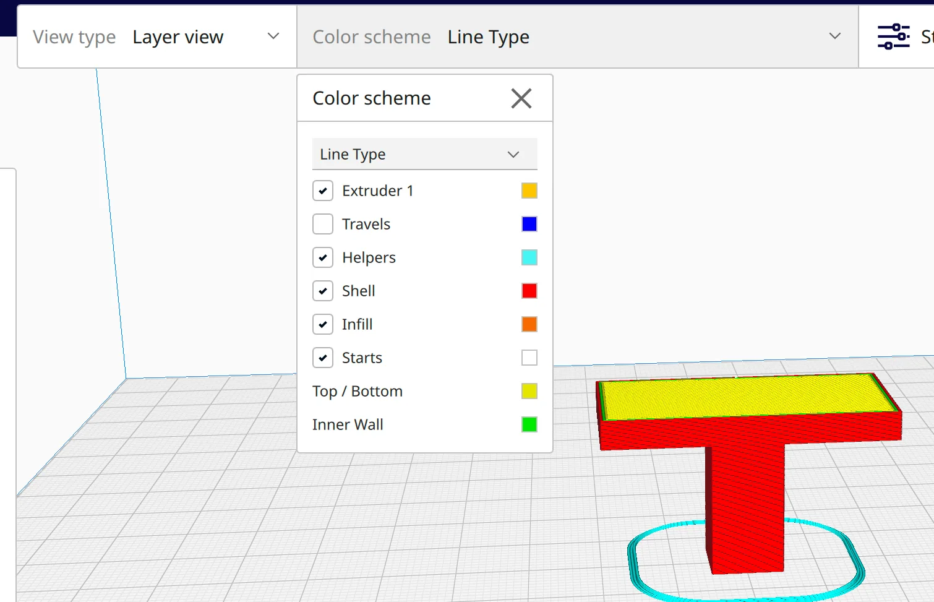Disable the Infill checkbox
Image resolution: width=934 pixels, height=602 pixels.
tap(323, 324)
